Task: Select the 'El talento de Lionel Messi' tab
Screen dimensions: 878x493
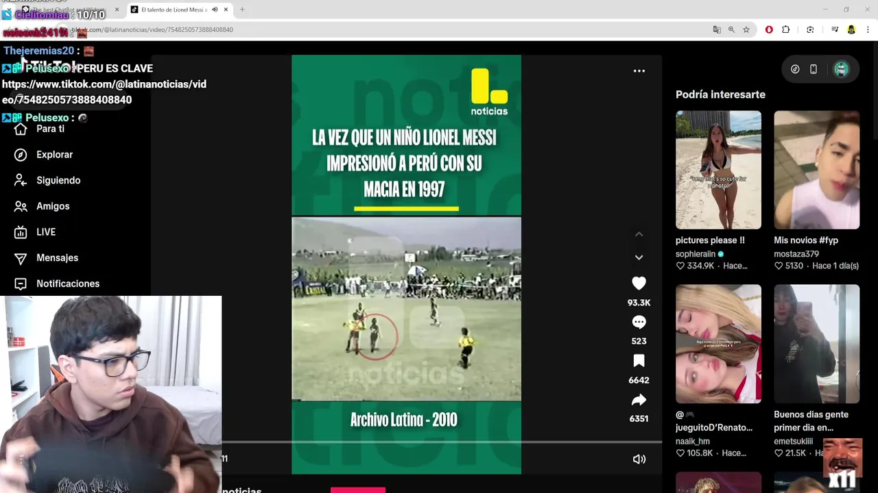Action: (174, 10)
